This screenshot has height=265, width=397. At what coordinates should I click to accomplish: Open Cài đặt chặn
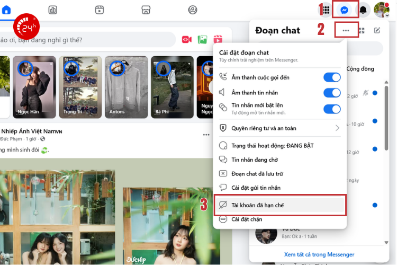(x=280, y=219)
